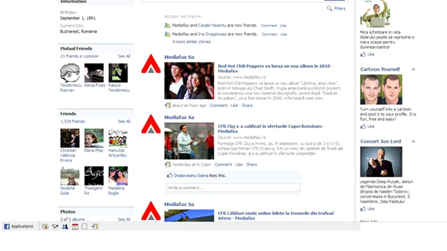Viewport: 447px width, 251px height.
Task: Click thumbs-up icon under dollar rate ad
Action: [x=363, y=54]
